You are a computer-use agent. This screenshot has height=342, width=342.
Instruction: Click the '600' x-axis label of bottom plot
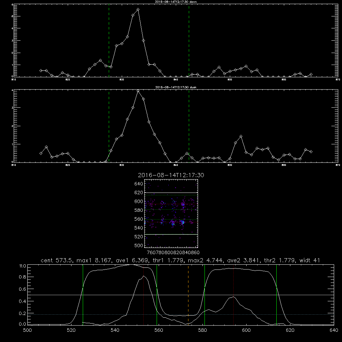246,330
